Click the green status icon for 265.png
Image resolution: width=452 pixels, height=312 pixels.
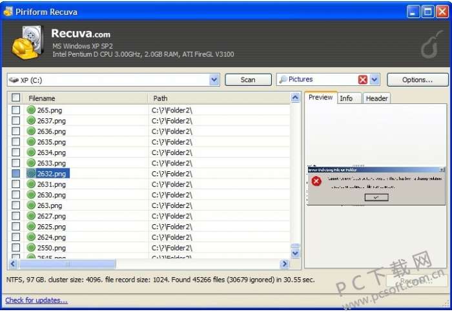pos(31,110)
